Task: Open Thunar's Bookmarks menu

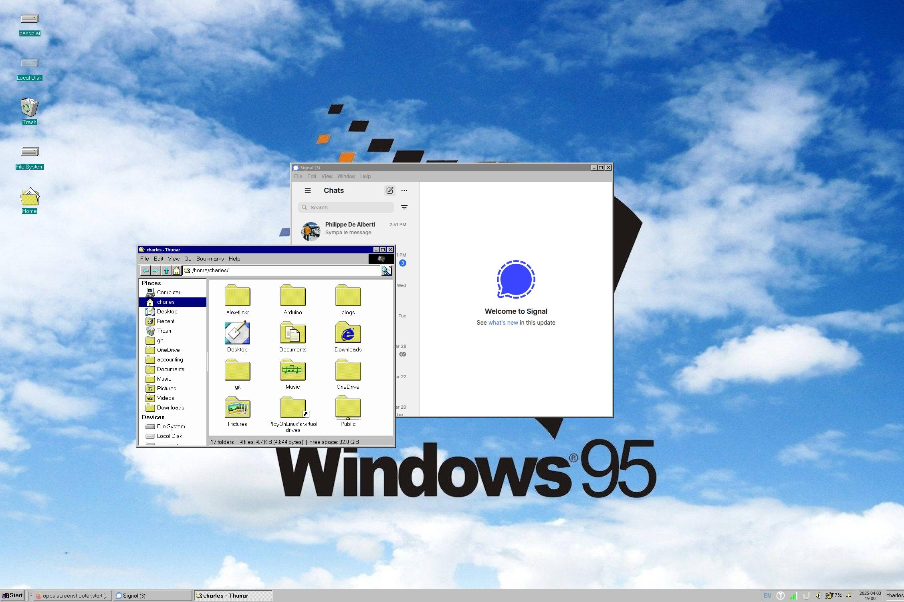Action: pyautogui.click(x=210, y=259)
